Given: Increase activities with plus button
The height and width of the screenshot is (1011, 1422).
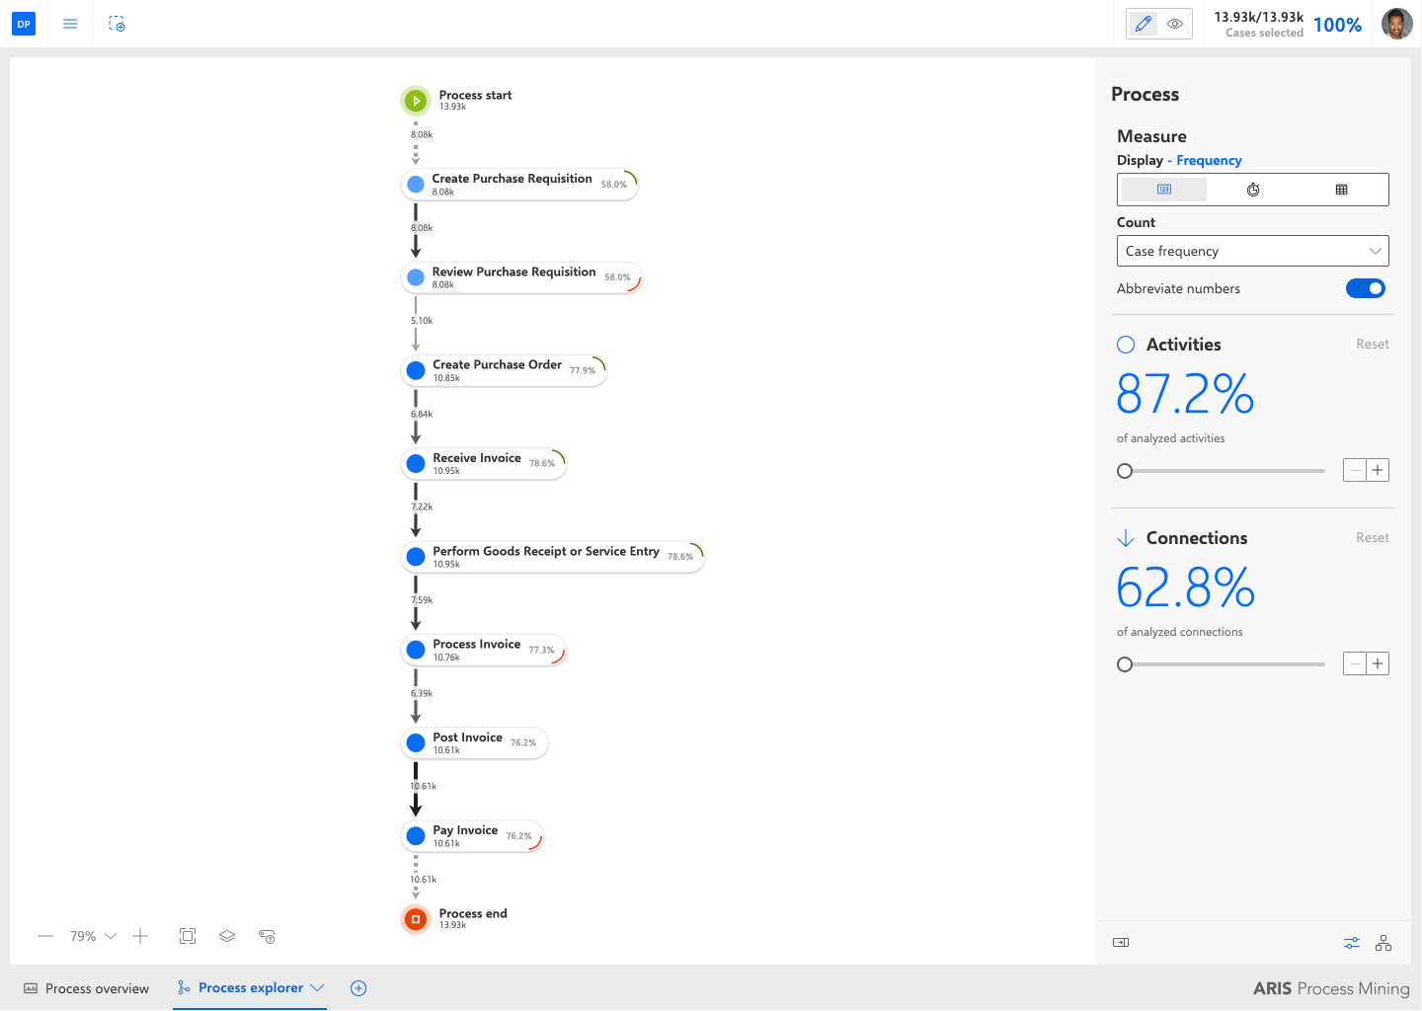Looking at the screenshot, I should [x=1378, y=470].
